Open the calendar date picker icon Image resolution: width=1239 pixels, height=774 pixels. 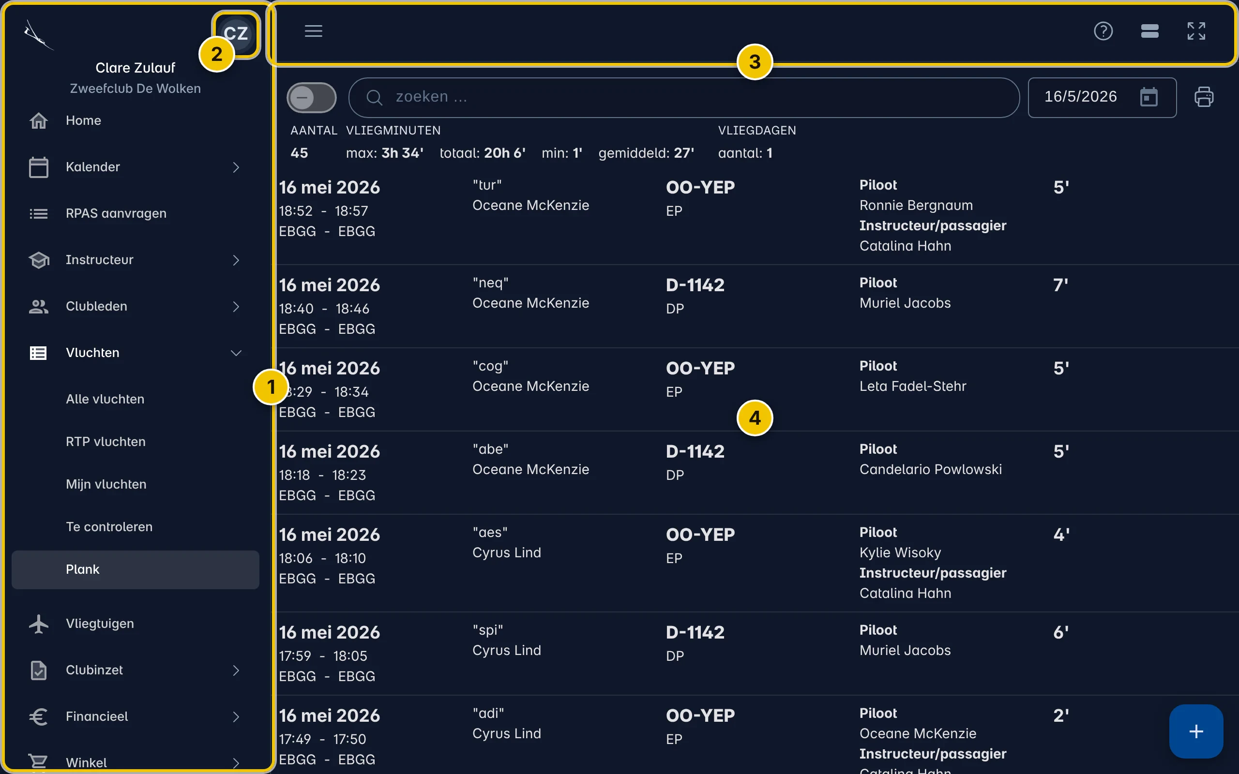1148,97
